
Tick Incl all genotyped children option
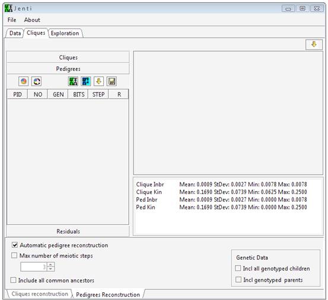tap(238, 268)
